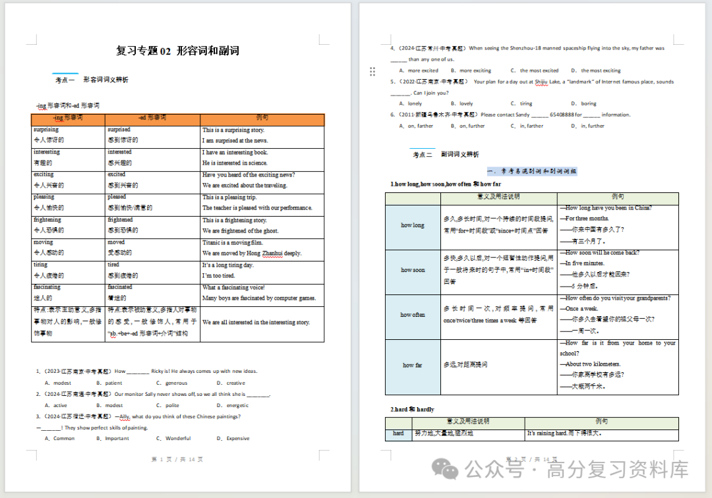Click the title '复习专题02 形容词和副词'

[x=177, y=51]
